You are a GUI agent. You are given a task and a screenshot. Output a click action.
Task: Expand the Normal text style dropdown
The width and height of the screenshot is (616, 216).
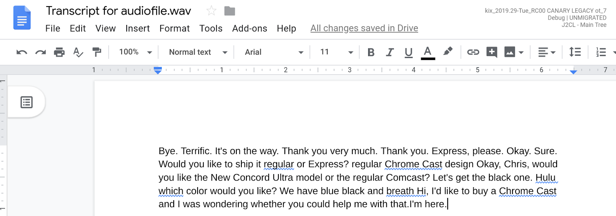click(198, 52)
